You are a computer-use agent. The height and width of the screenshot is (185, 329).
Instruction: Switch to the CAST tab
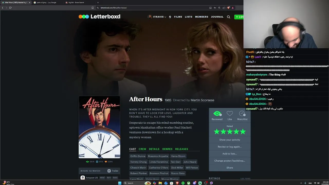click(x=132, y=149)
